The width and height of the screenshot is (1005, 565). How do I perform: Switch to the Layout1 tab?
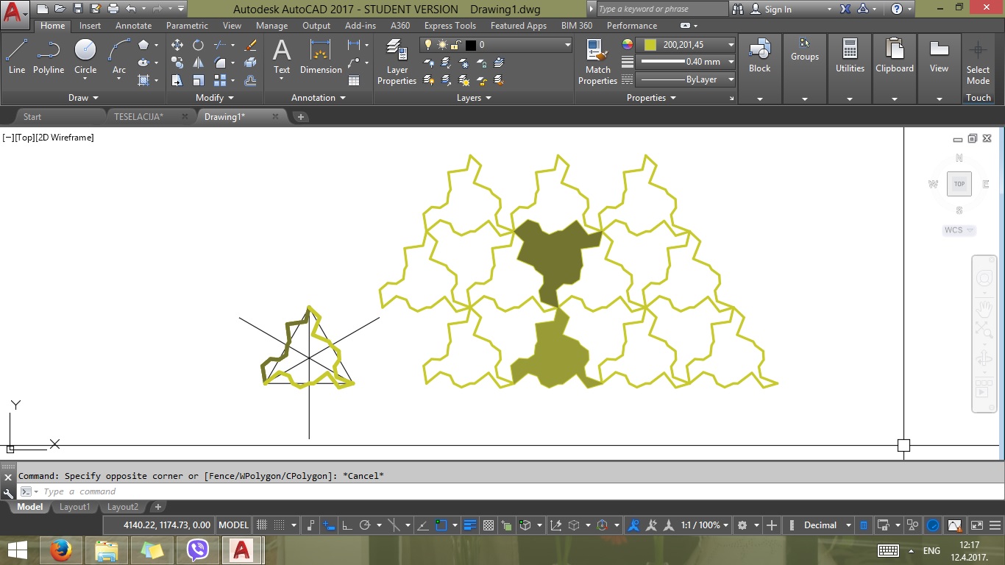tap(74, 507)
